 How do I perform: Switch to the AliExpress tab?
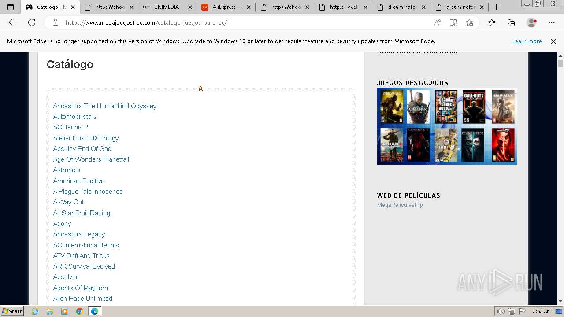click(226, 7)
